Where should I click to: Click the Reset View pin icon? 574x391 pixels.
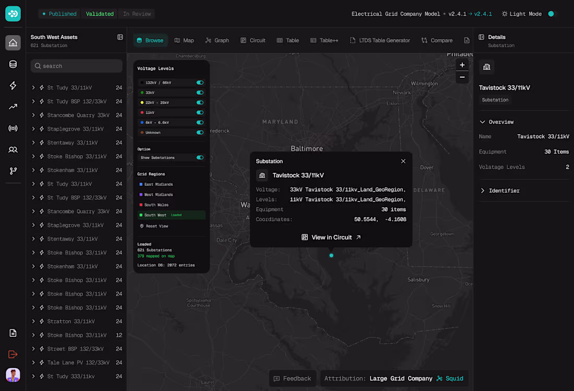pos(141,226)
